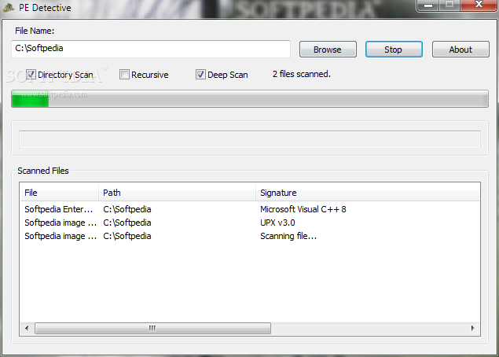Viewport: 499px width, 357px height.
Task: Open the About dialog
Action: (460, 50)
